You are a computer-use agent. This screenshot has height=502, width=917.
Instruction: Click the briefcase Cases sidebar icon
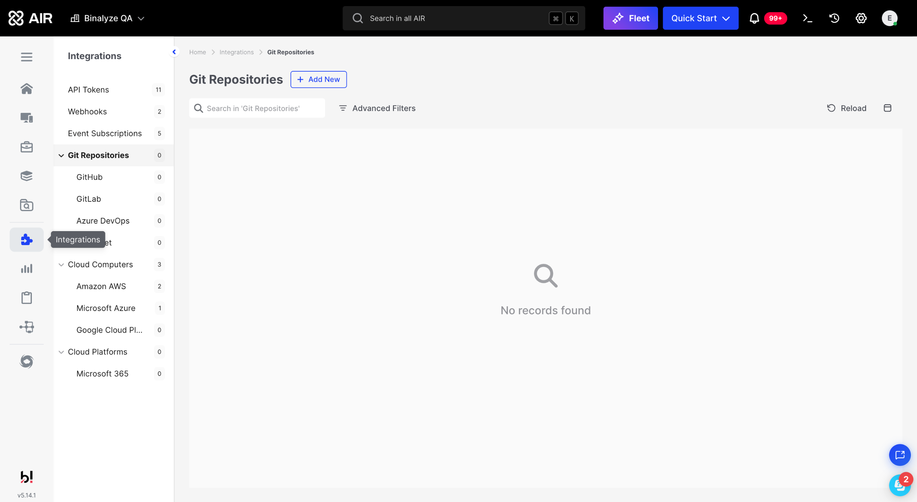click(x=27, y=147)
